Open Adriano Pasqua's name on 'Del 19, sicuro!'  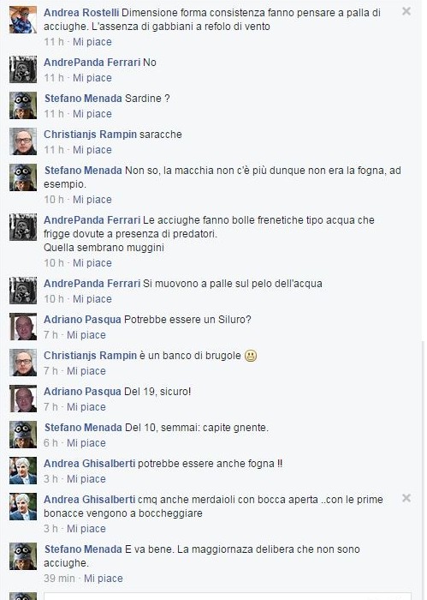[x=82, y=392]
